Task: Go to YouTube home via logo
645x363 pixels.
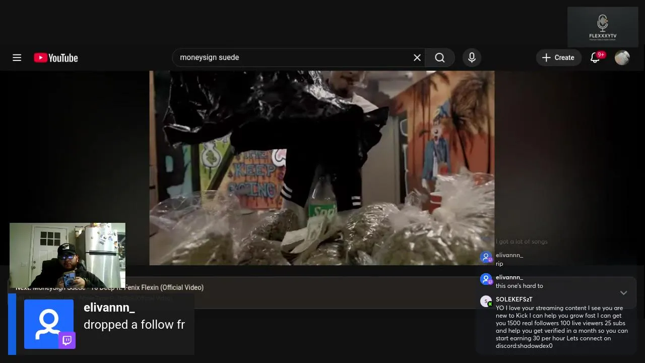Action: pos(56,58)
